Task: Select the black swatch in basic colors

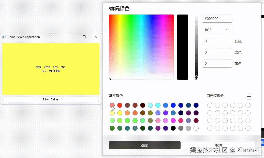Action: pyautogui.click(x=173, y=128)
